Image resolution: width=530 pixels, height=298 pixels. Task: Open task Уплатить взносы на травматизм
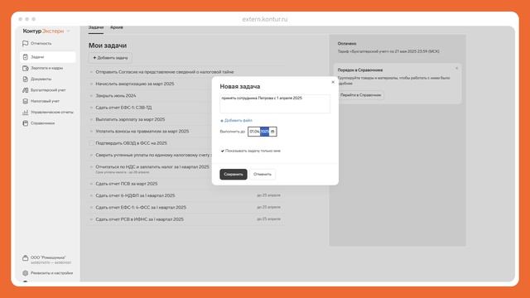tap(142, 131)
